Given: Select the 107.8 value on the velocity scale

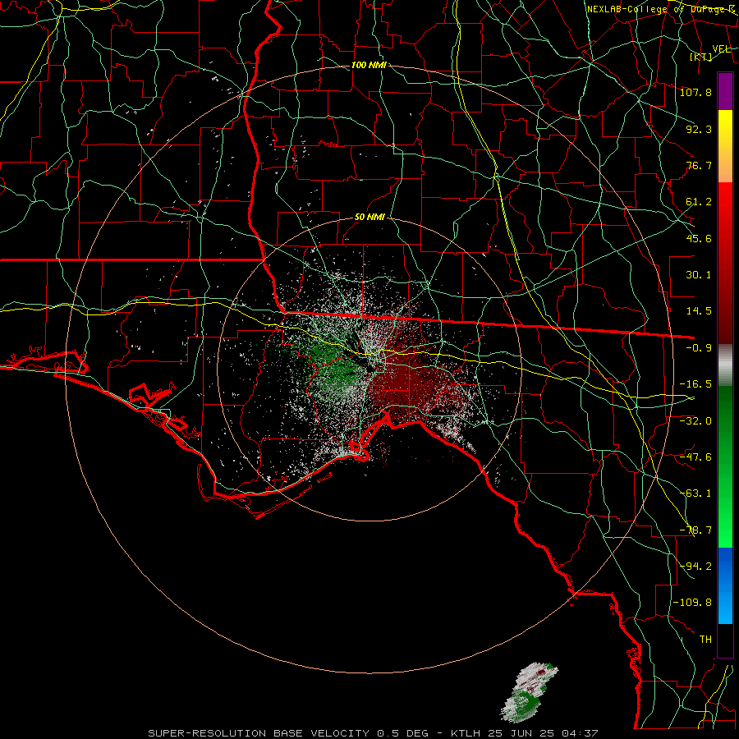Looking at the screenshot, I should tap(695, 92).
